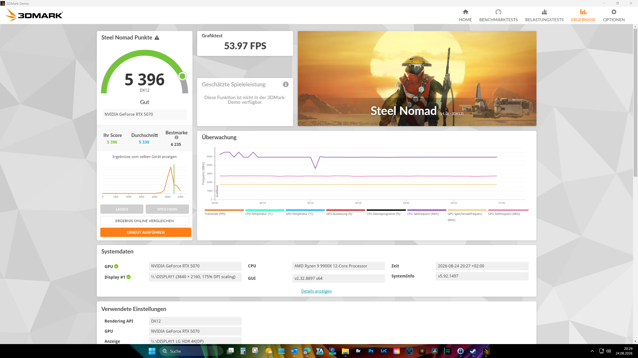Open the Snipping Tool from the taskbar
Viewport: 638px width, 358px height.
click(256, 351)
